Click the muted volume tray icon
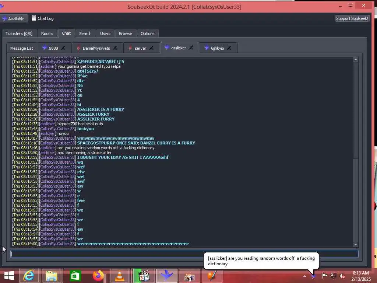Viewport: 377px width, 283px height. tap(342, 276)
